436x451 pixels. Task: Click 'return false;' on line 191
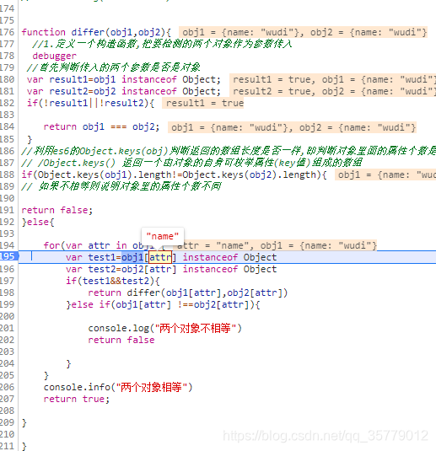click(57, 210)
